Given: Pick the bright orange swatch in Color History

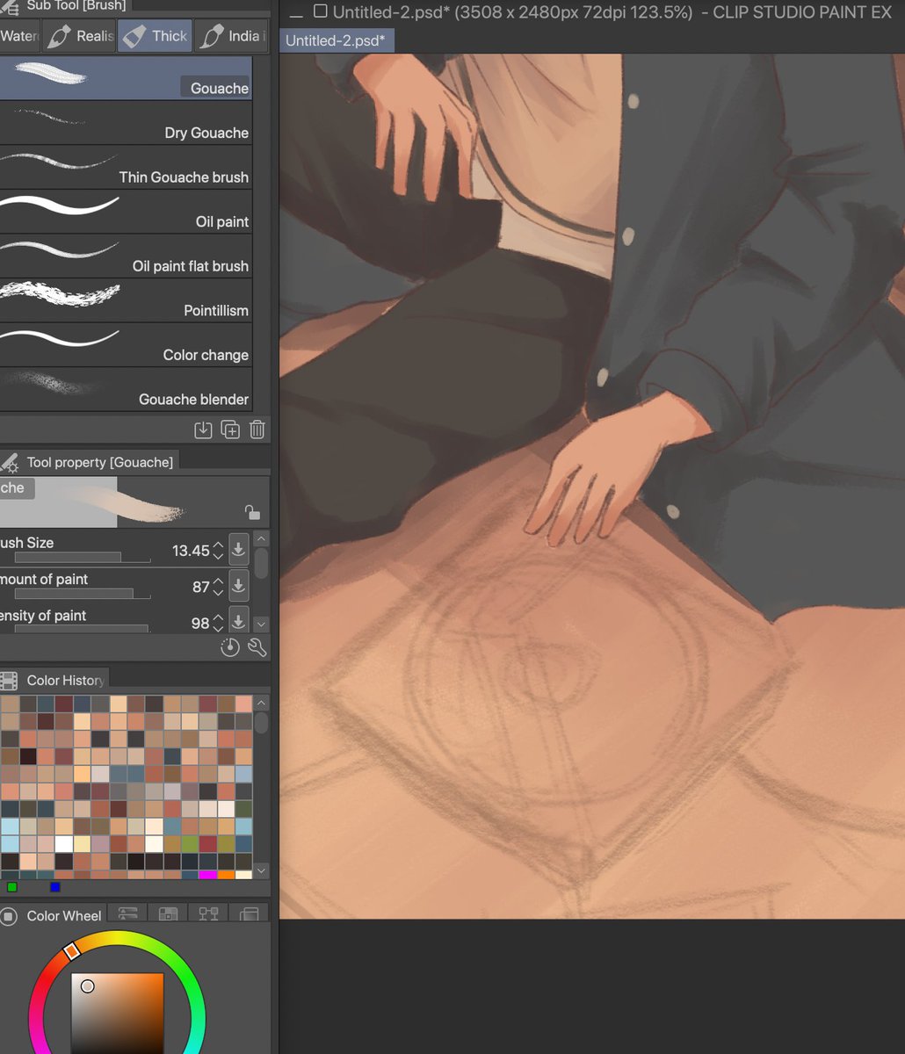Looking at the screenshot, I should [226, 875].
